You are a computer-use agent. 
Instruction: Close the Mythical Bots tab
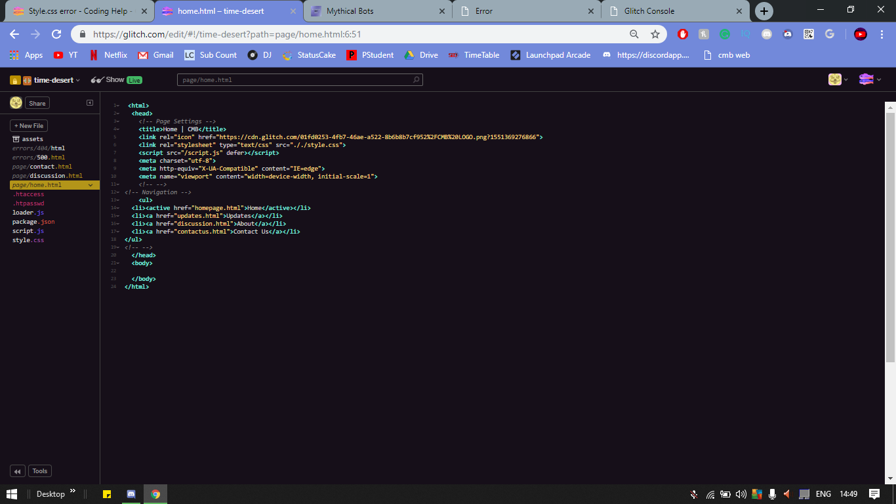442,11
